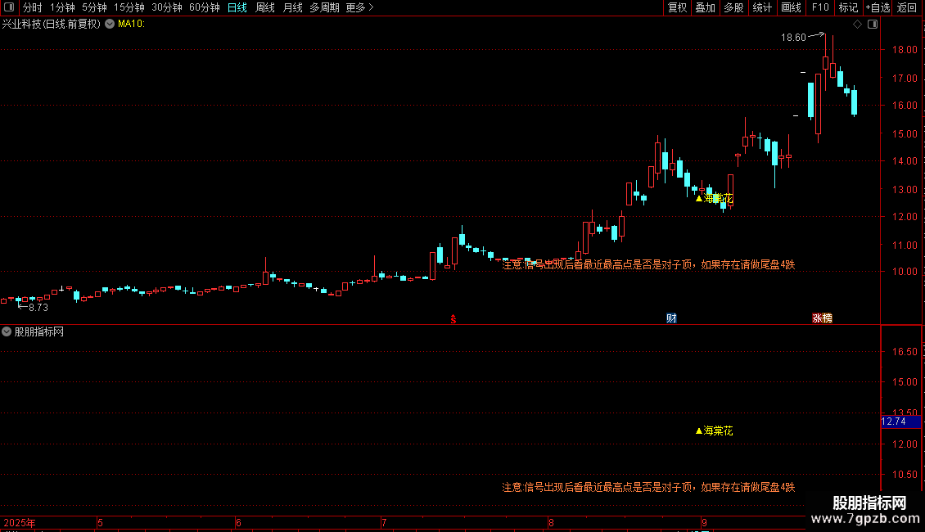This screenshot has width=925, height=532.
Task: Click the 海棠花 signal in indicator pane
Action: click(715, 431)
